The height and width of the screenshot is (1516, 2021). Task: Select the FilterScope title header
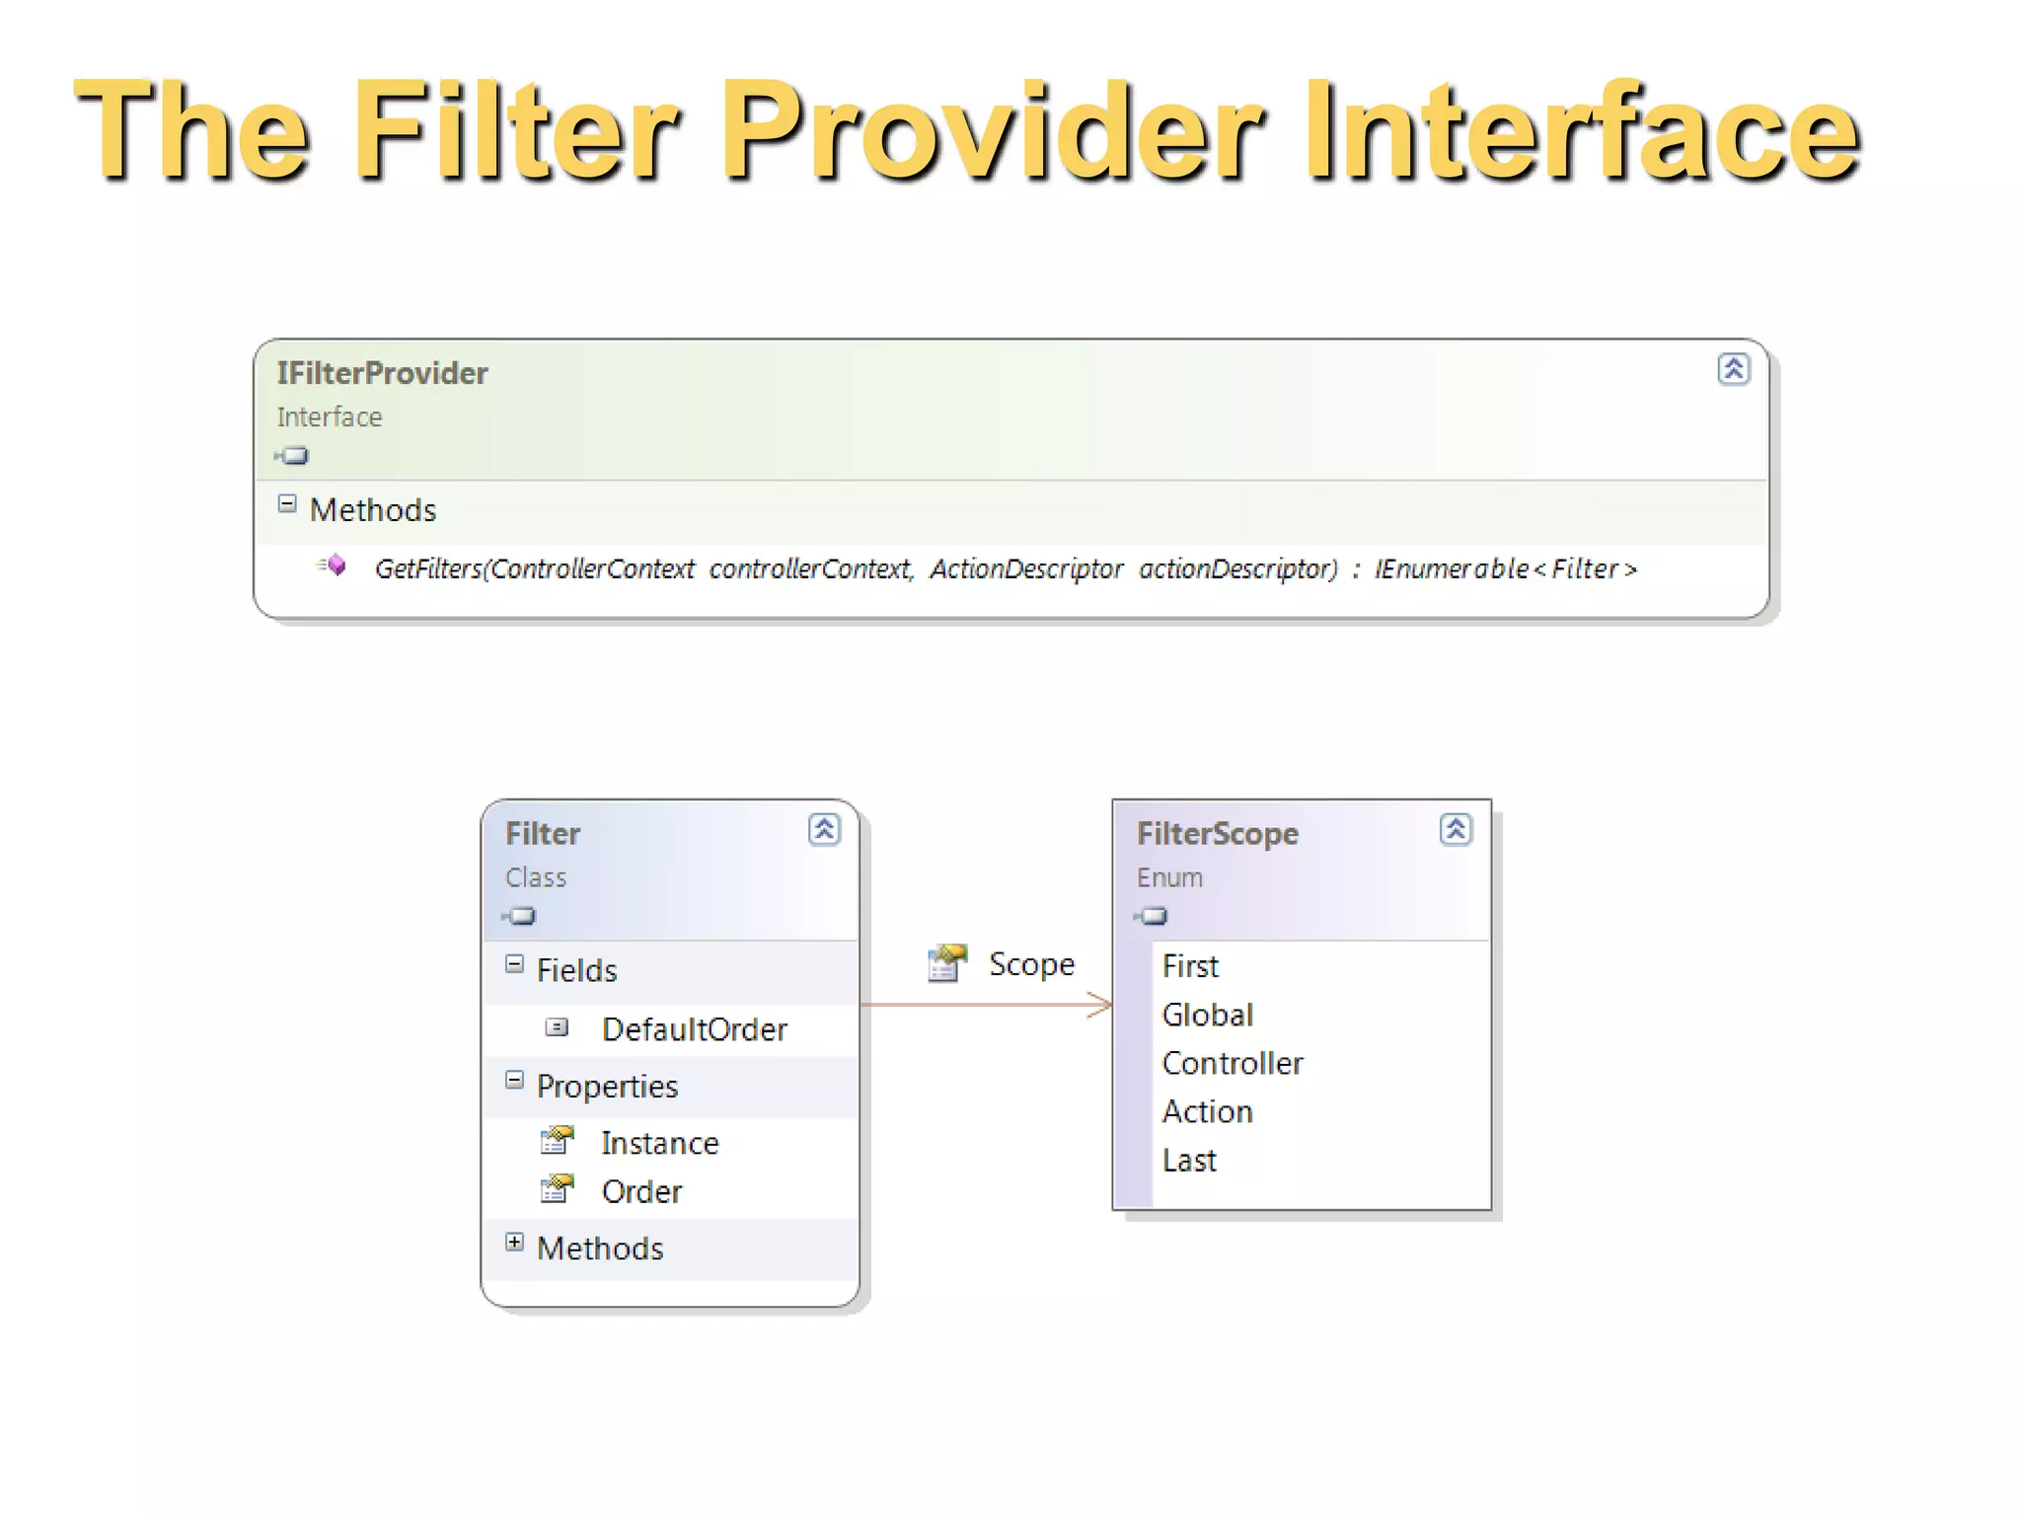1217,834
